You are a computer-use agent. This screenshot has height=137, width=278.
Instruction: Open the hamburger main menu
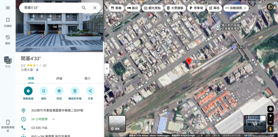pyautogui.click(x=8, y=8)
